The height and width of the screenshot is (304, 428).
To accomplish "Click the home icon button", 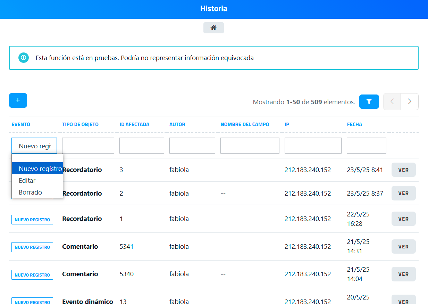I will tap(213, 28).
